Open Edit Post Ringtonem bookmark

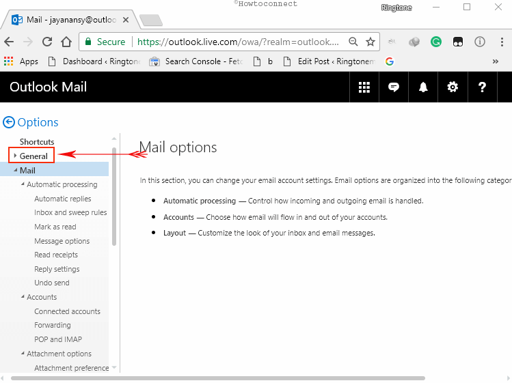pyautogui.click(x=329, y=61)
